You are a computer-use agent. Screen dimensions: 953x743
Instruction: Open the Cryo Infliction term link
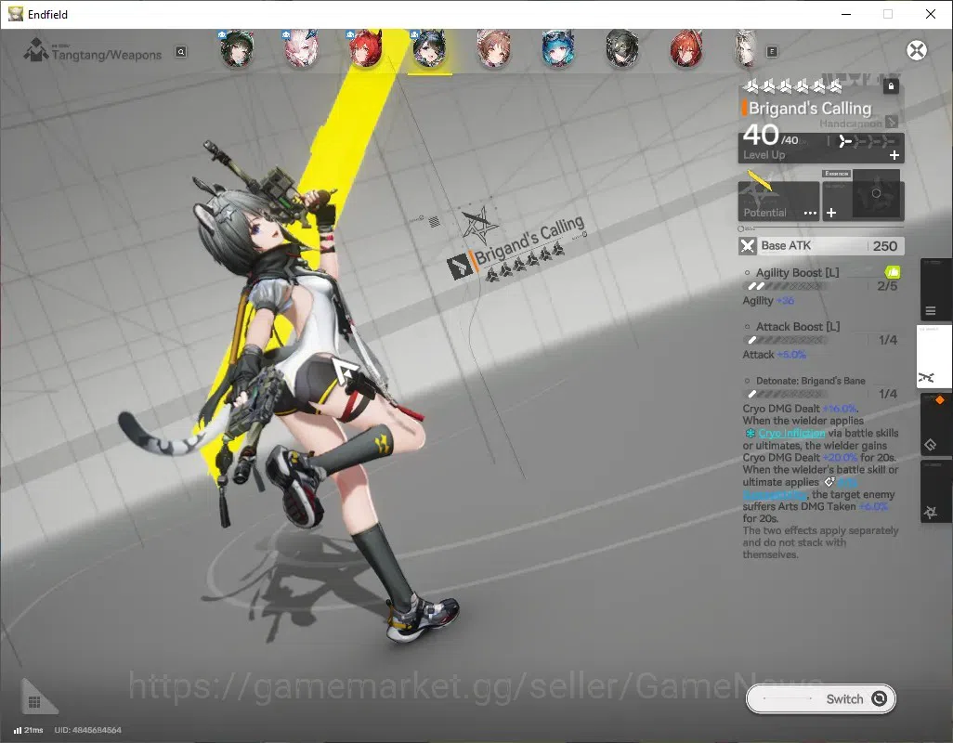click(791, 433)
